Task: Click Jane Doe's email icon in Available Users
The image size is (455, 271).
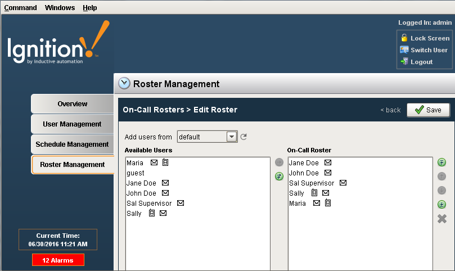Action: click(165, 183)
